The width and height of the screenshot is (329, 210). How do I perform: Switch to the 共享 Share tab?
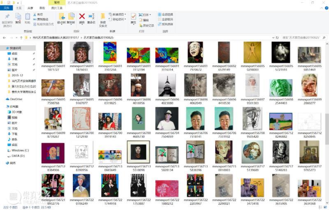(30, 8)
